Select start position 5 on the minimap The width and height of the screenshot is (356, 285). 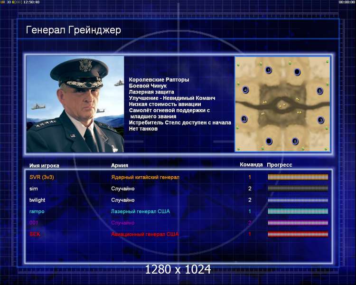(295, 141)
